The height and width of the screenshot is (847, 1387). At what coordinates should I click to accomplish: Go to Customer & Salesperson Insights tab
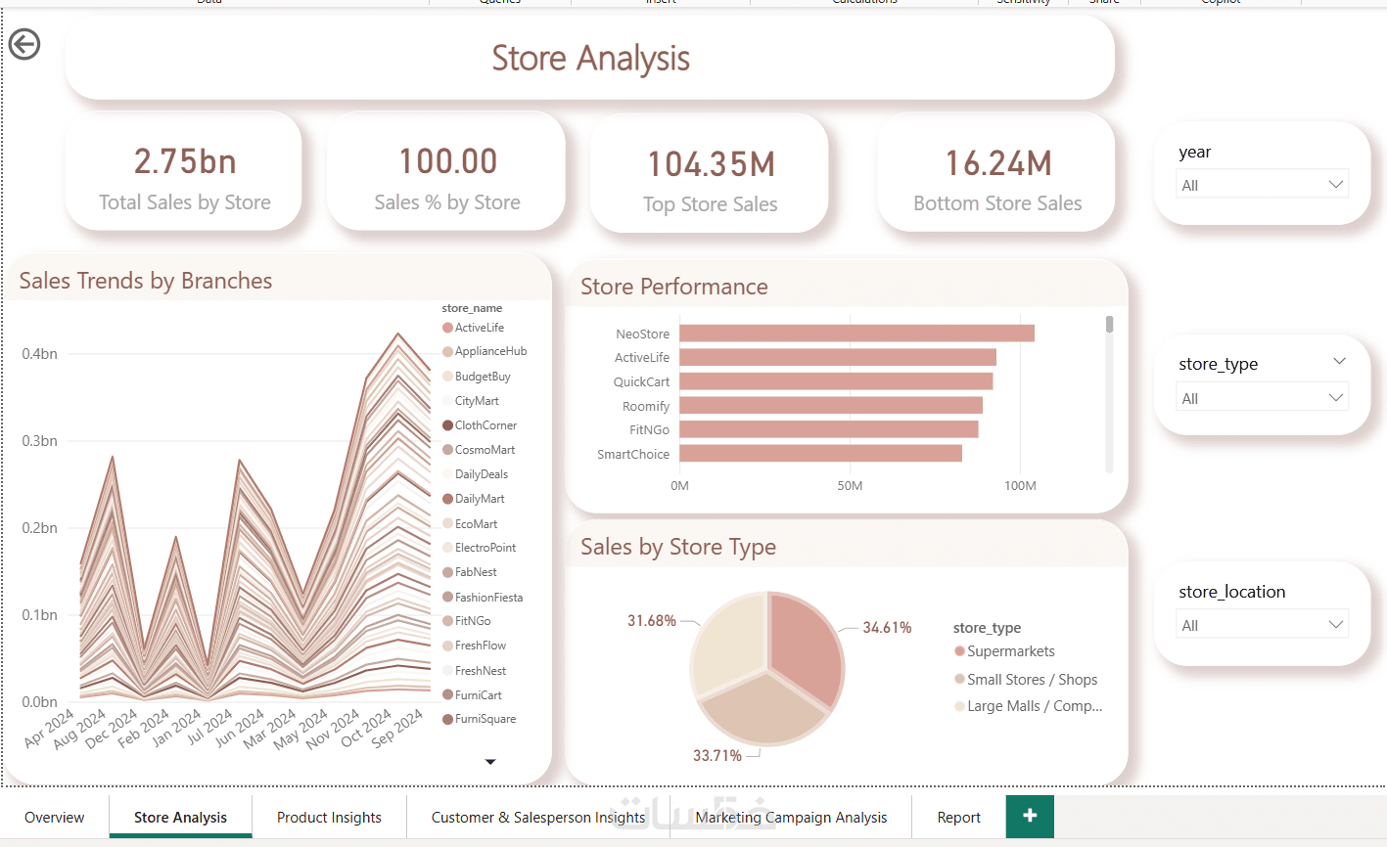tap(538, 818)
